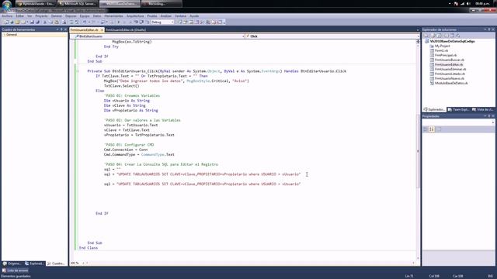Open the Lista de errores panel
The width and height of the screenshot is (497, 279).
pyautogui.click(x=16, y=270)
